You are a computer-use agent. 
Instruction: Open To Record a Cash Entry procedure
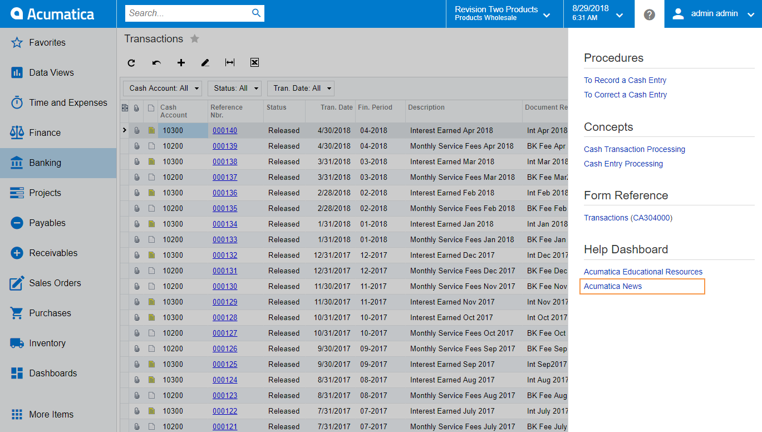[x=625, y=80]
